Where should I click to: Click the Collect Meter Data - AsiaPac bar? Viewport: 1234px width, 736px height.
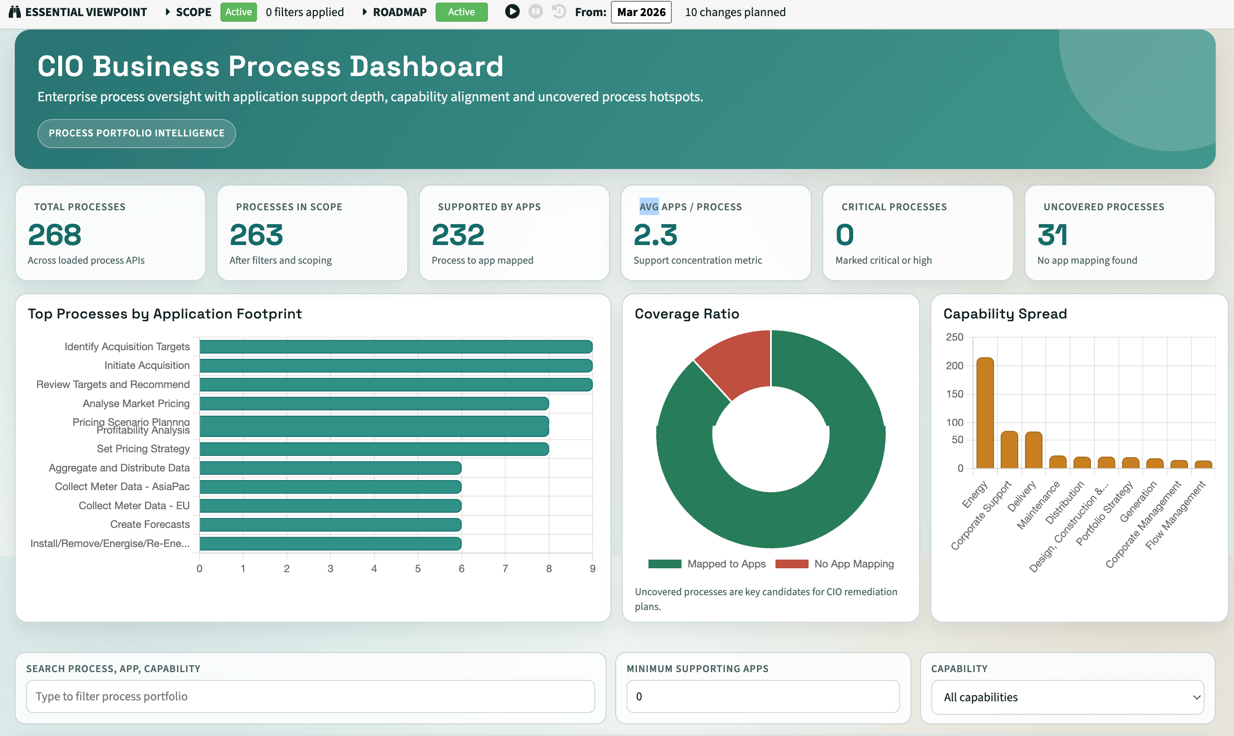point(330,487)
